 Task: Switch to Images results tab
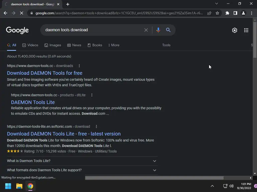(53, 45)
